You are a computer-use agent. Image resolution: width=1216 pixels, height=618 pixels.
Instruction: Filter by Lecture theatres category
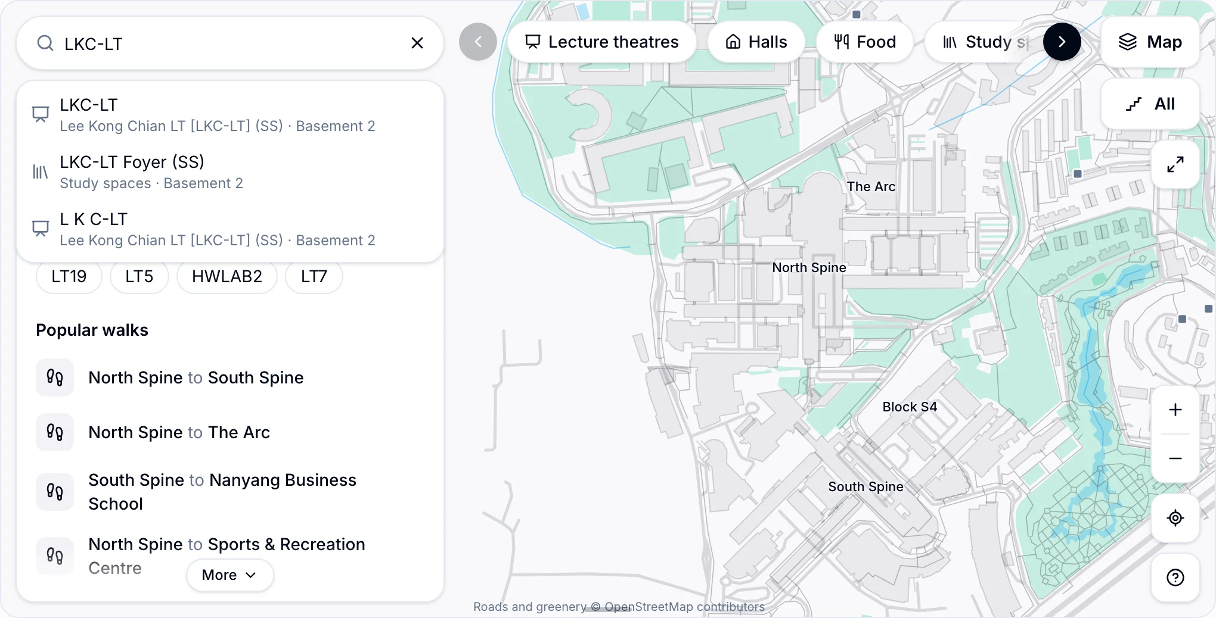tap(602, 42)
